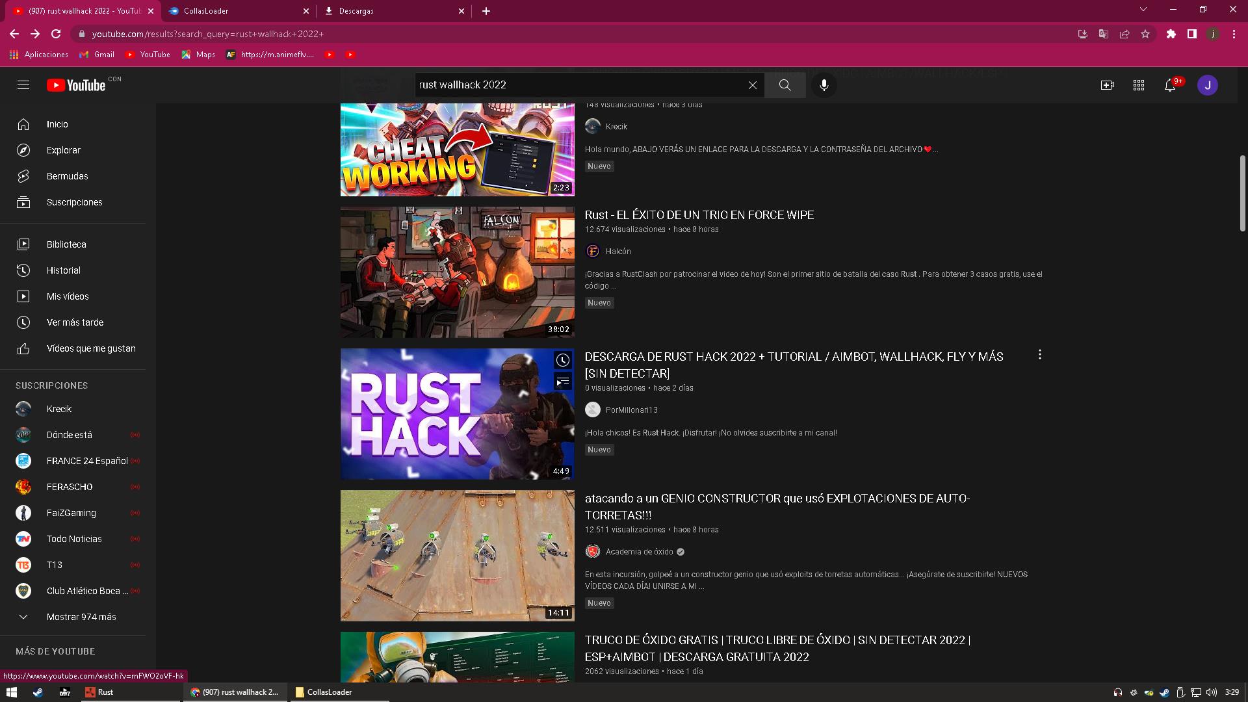The width and height of the screenshot is (1248, 702).
Task: Click the page vertical scrollbar thumb
Action: 1242,193
